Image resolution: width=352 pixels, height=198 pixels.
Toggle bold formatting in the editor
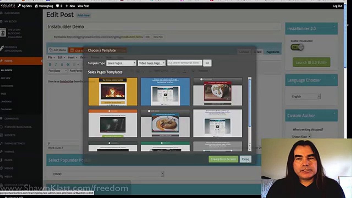(50, 65)
